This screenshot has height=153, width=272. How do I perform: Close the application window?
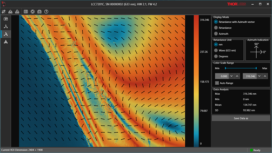click(268, 4)
